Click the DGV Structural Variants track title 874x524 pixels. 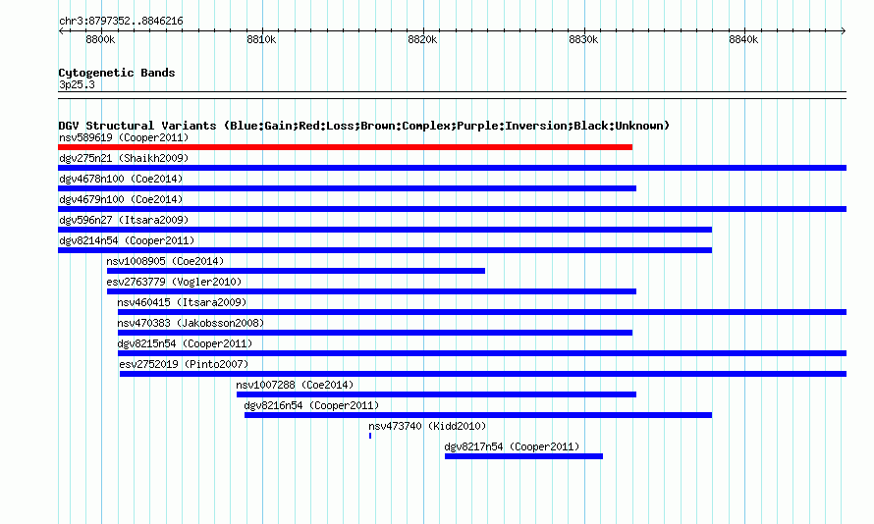click(364, 126)
